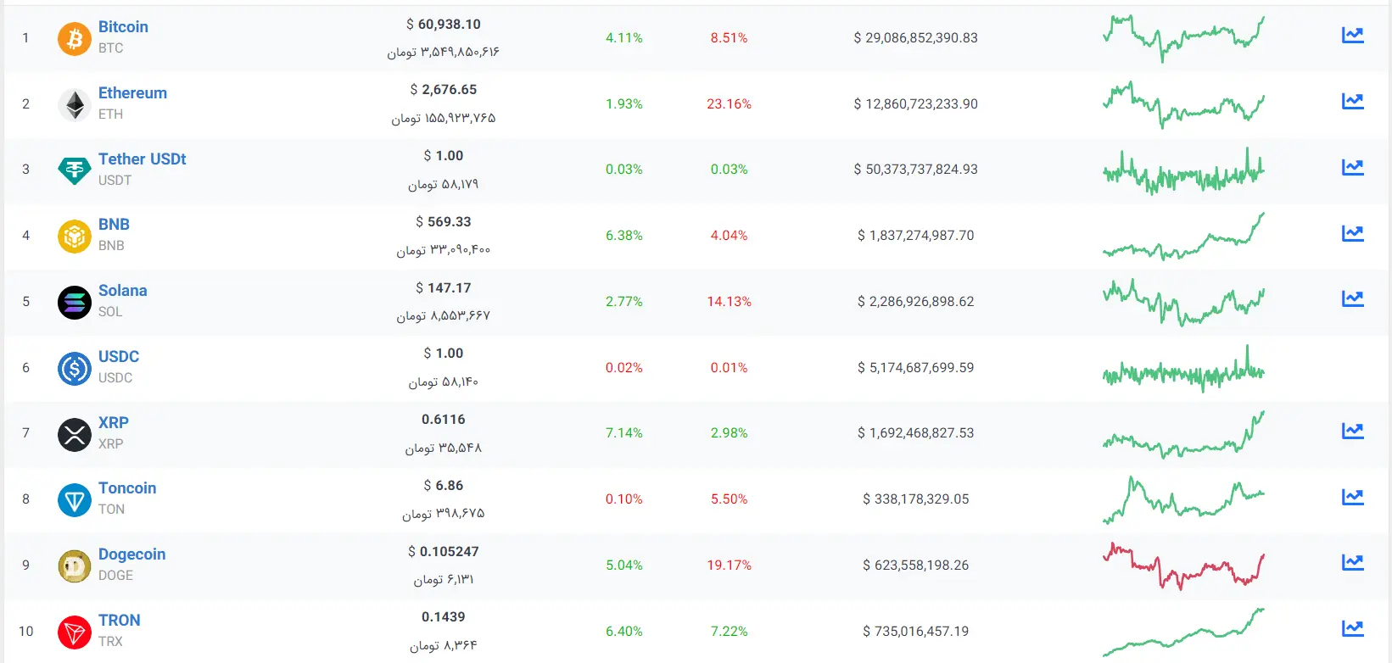
Task: Select Dogecoin price $ 0.105247
Action: [444, 552]
